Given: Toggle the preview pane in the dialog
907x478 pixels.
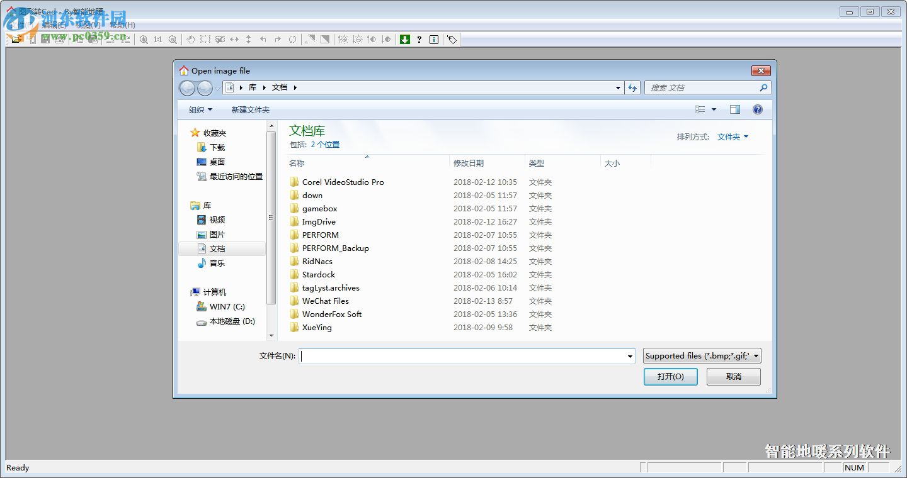Looking at the screenshot, I should 734,109.
